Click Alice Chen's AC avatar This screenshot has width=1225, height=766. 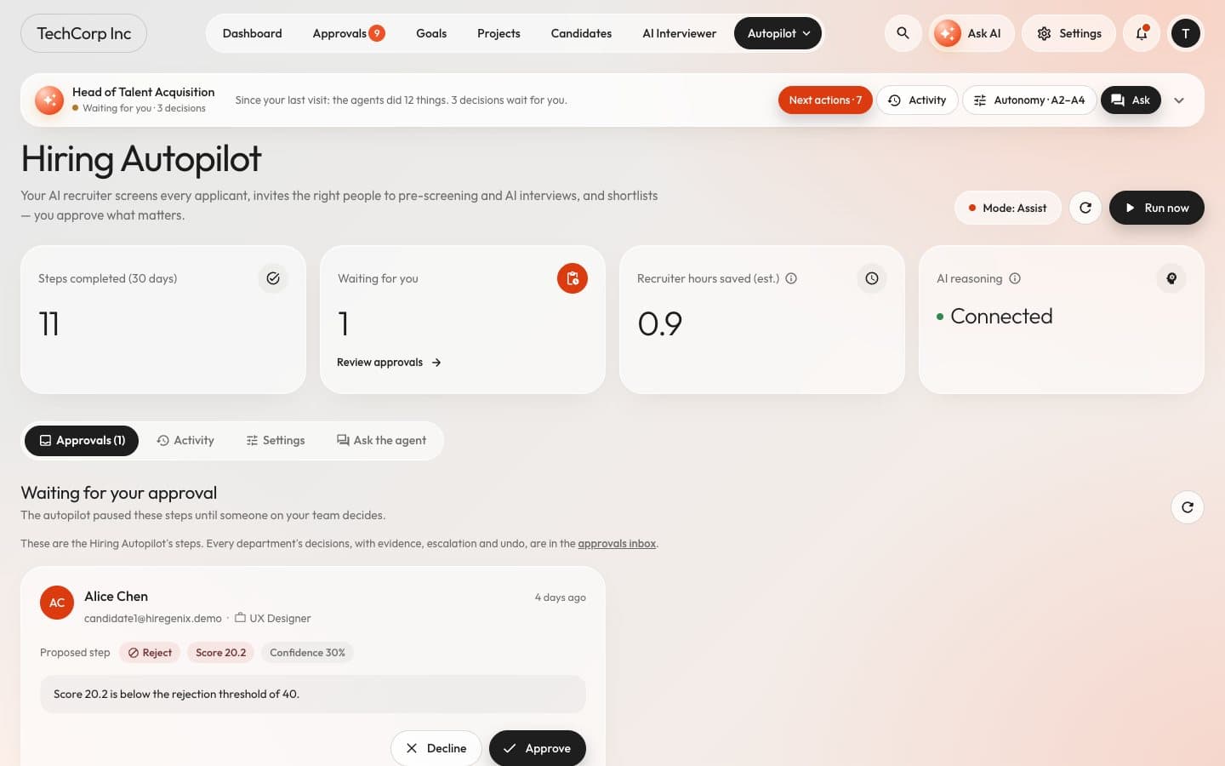tap(57, 603)
